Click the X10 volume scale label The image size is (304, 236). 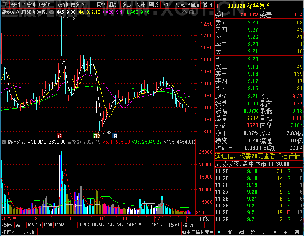(x=200, y=212)
